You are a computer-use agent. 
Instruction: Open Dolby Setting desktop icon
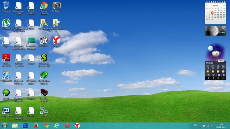pos(6,112)
